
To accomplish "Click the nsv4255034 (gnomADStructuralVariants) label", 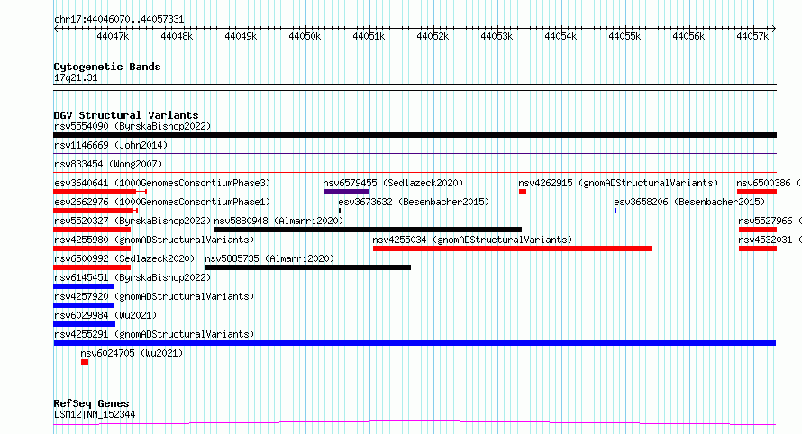I will [x=472, y=240].
